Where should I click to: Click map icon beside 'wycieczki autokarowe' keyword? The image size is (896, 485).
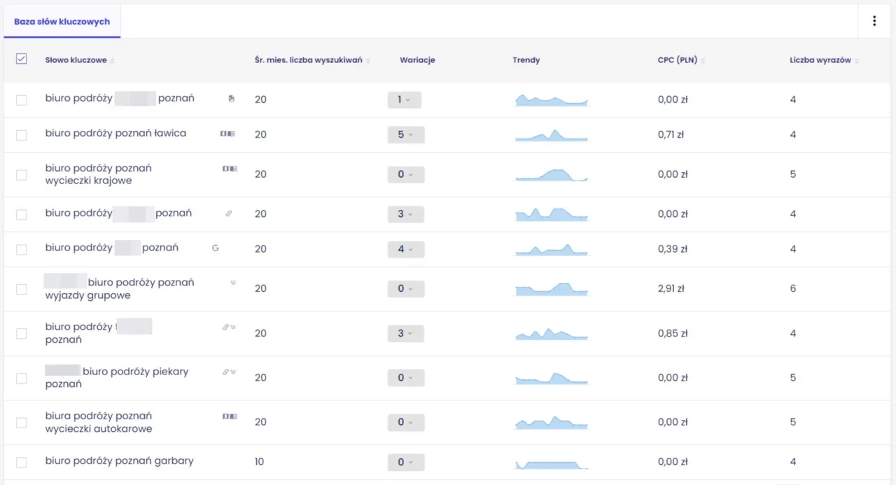[230, 416]
